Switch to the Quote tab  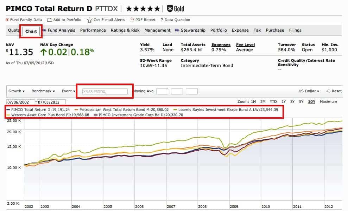point(14,30)
